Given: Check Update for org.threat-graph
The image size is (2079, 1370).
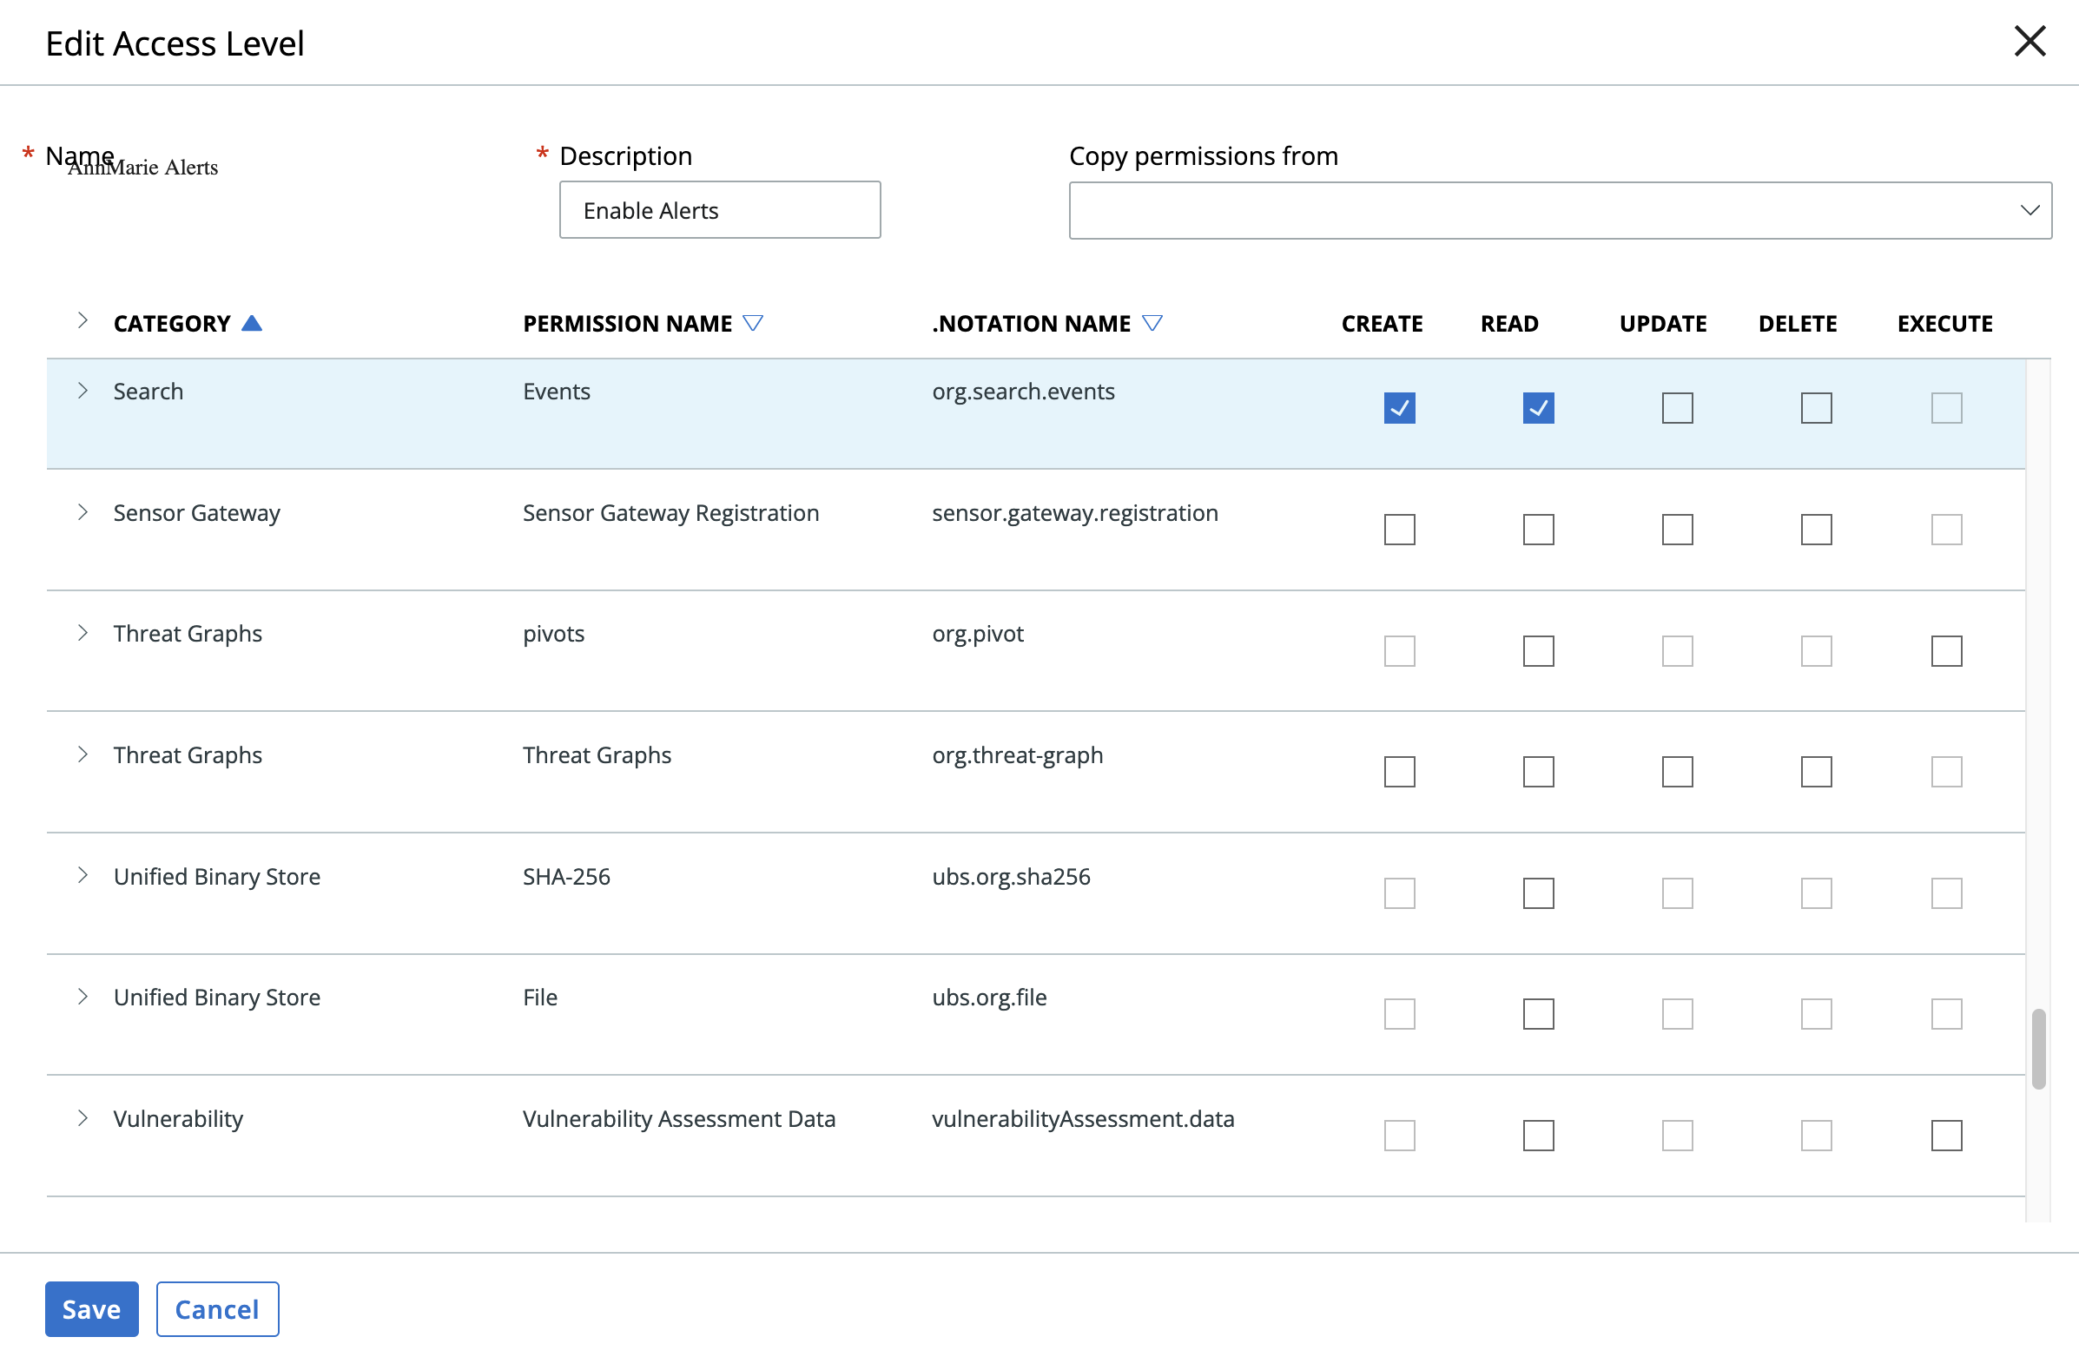Looking at the screenshot, I should tap(1677, 772).
